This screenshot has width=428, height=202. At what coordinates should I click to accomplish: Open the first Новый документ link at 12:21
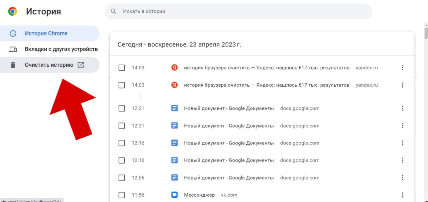pyautogui.click(x=229, y=108)
